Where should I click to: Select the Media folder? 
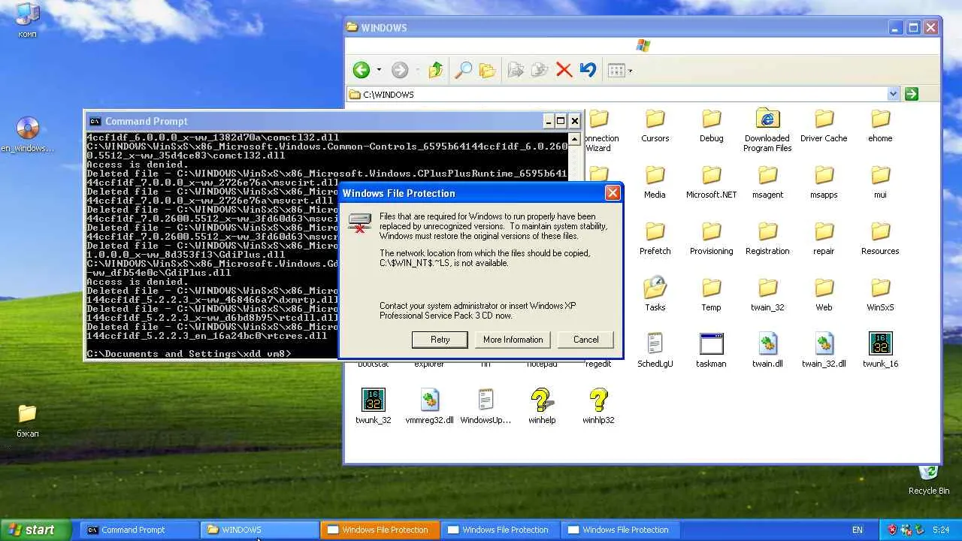(x=655, y=182)
